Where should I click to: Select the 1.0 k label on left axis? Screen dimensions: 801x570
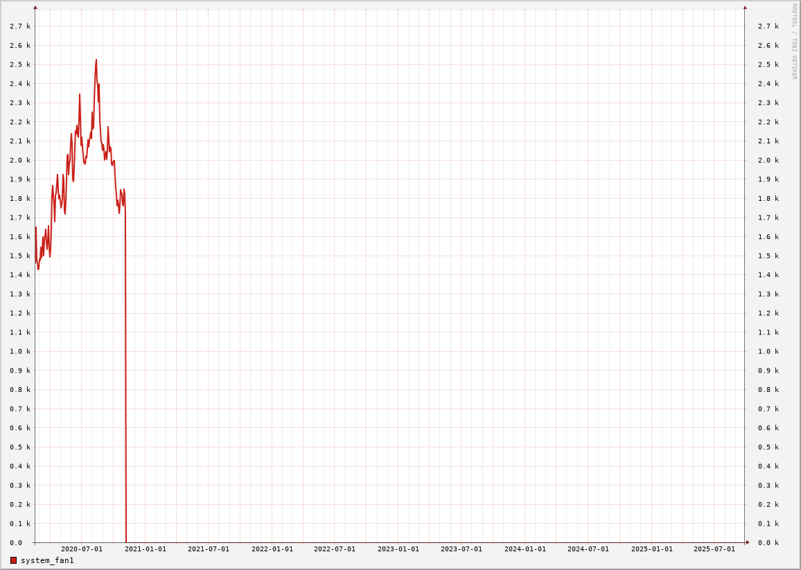20,352
